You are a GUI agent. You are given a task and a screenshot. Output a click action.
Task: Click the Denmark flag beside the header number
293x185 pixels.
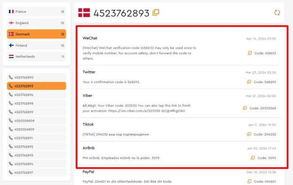pyautogui.click(x=84, y=13)
